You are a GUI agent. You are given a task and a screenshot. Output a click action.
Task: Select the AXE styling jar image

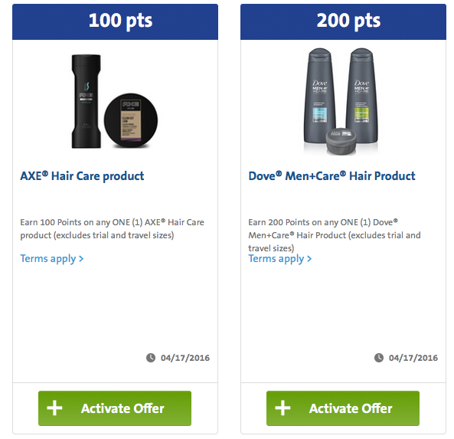pos(131,120)
